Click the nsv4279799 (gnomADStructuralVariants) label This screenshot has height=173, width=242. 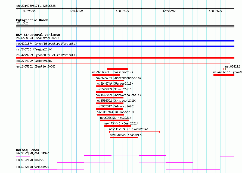click(46, 55)
